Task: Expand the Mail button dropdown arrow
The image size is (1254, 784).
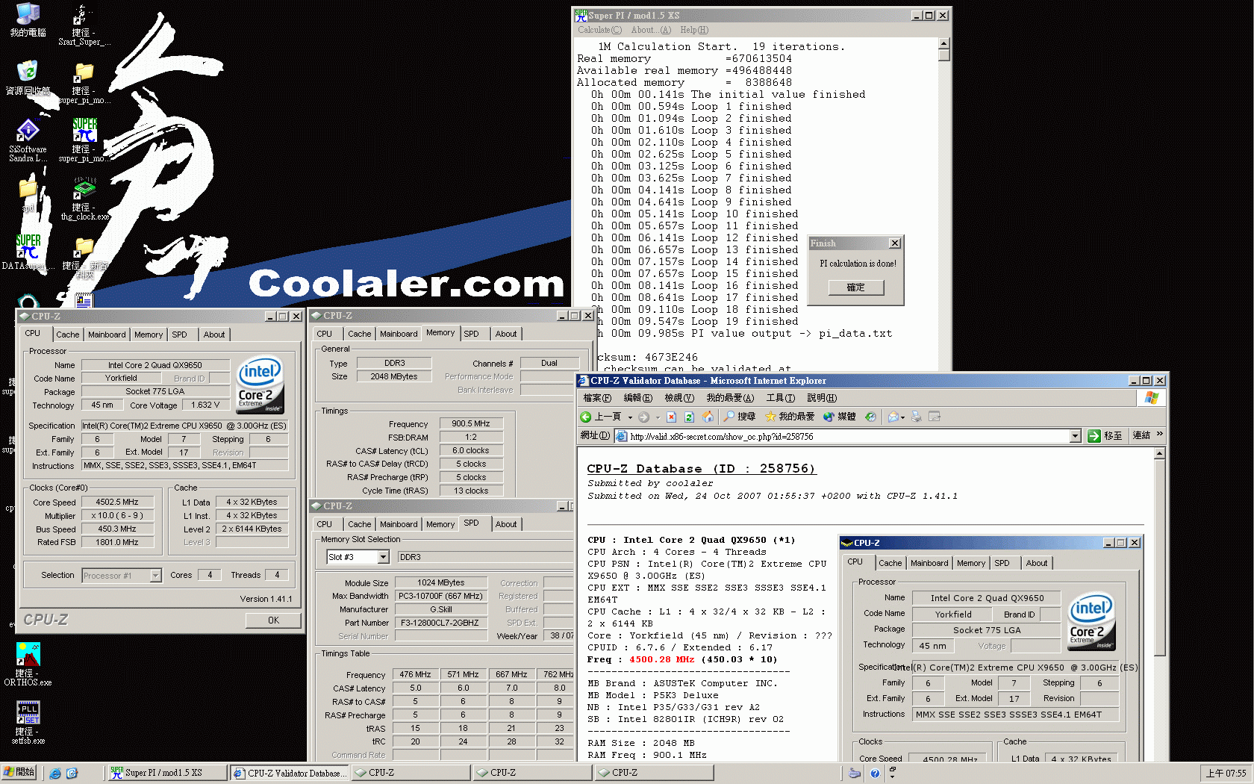Action: coord(902,417)
